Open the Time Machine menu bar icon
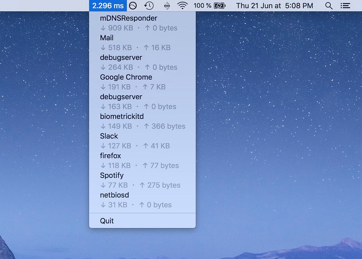This screenshot has width=362, height=259. pos(149,5)
